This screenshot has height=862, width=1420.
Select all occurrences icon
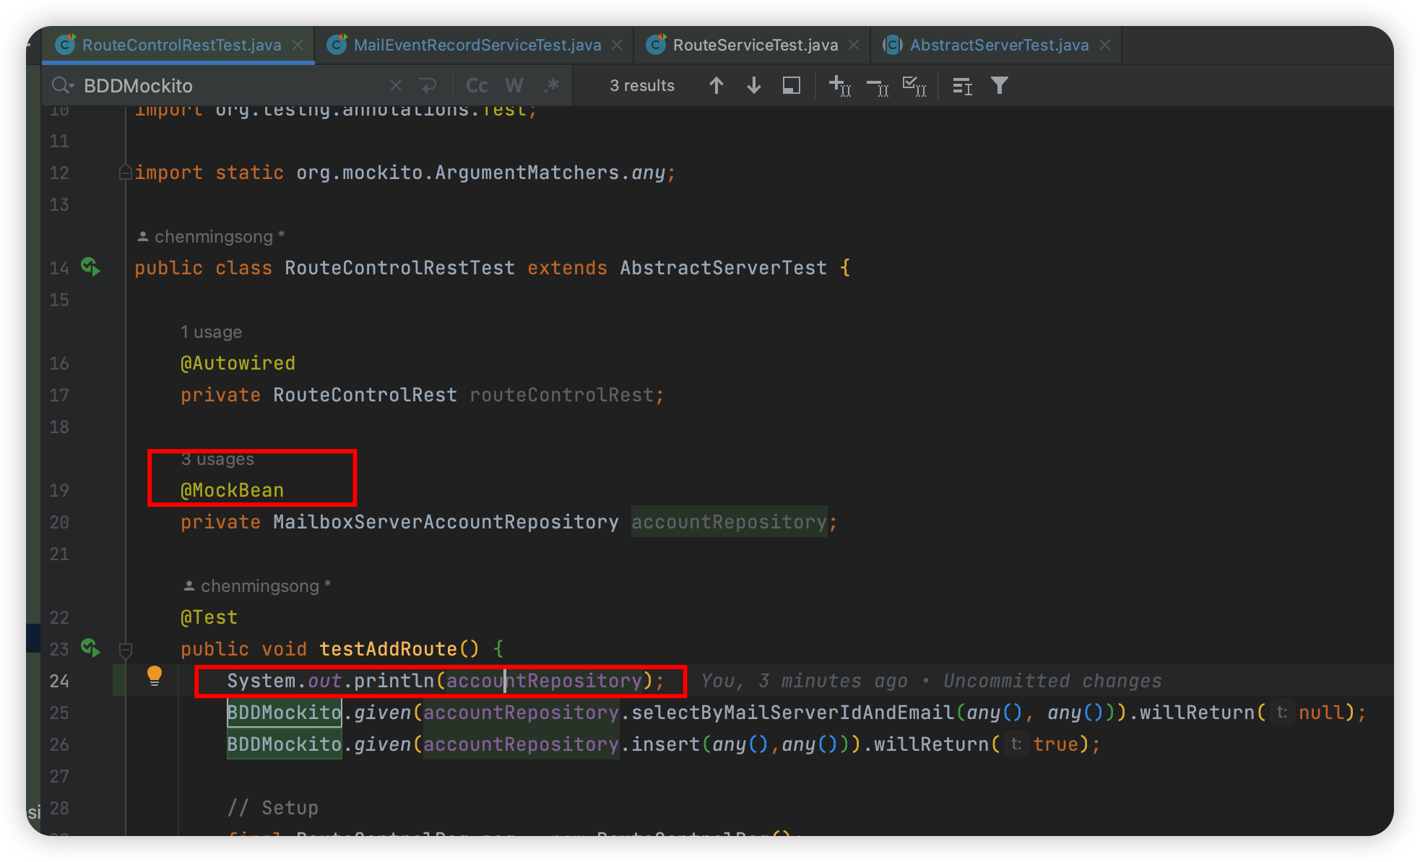click(914, 86)
